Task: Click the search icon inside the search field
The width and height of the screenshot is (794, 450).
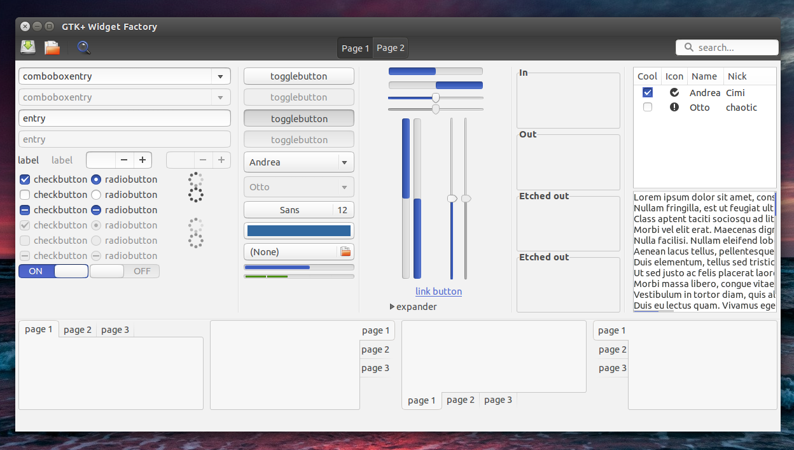Action: click(x=688, y=48)
